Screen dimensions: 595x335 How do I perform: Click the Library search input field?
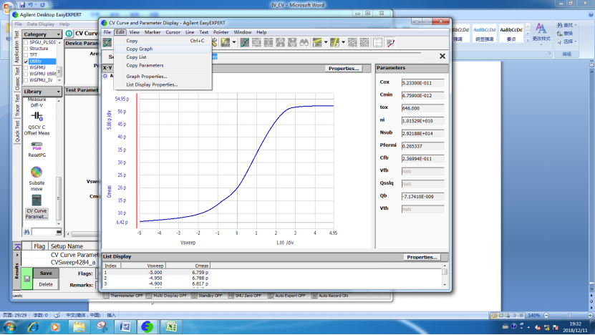click(44, 232)
